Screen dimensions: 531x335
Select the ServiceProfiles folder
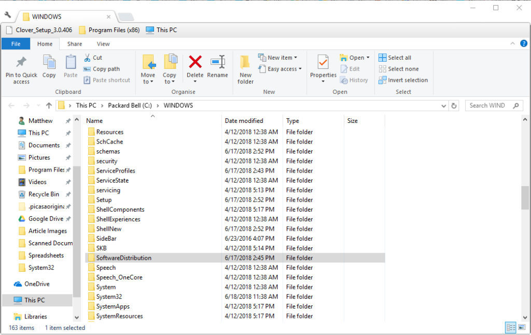[x=235, y=171]
